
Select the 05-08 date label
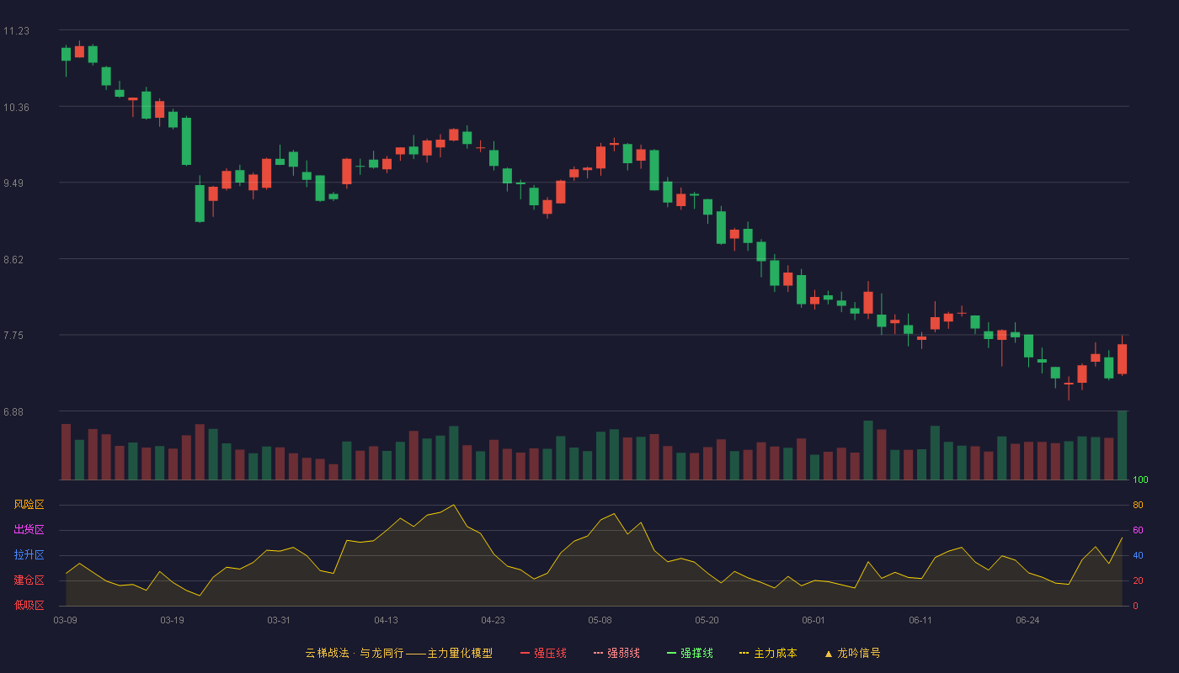pos(600,620)
